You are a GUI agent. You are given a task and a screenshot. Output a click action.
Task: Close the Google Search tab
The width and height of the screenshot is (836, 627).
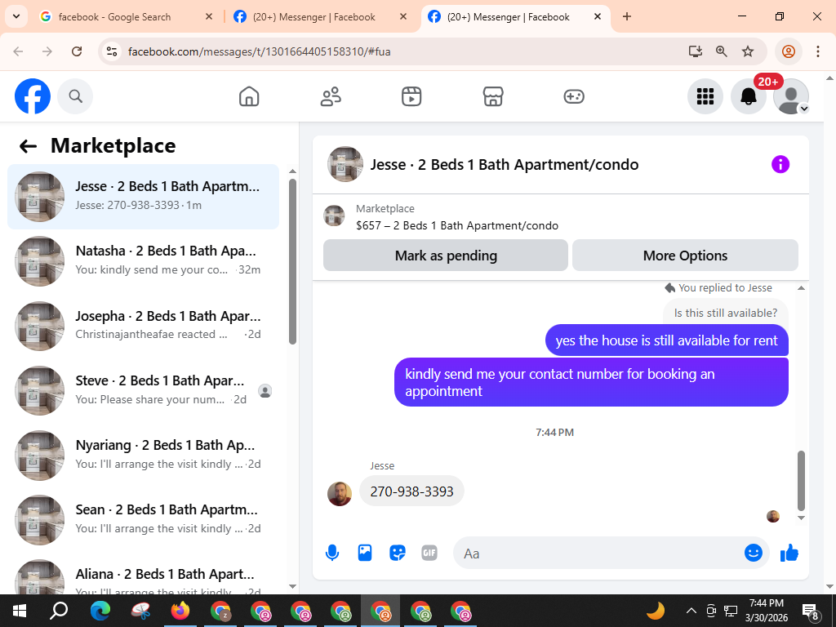(x=209, y=17)
